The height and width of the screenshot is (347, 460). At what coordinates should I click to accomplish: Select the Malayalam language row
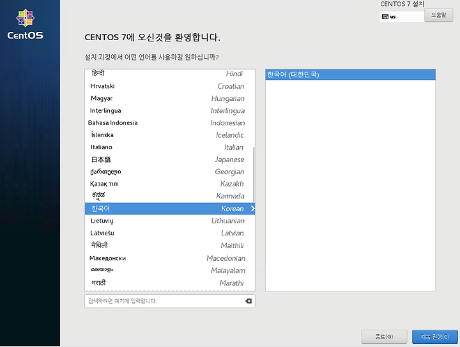(x=170, y=270)
